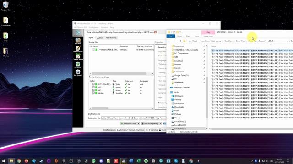The height and width of the screenshot is (164, 293).
Task: Open MKVToolNix GUI menu
Action: point(81,27)
